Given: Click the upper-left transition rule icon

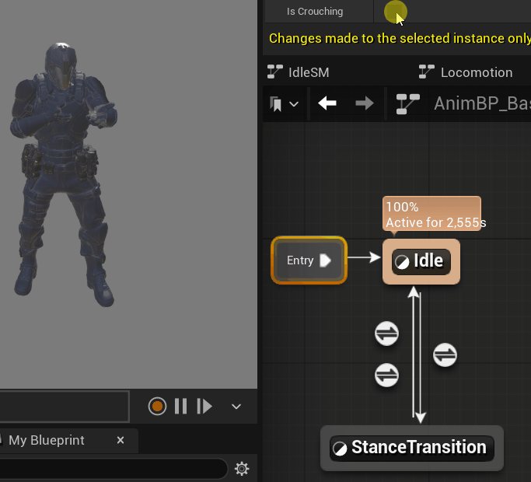Looking at the screenshot, I should click(x=386, y=334).
